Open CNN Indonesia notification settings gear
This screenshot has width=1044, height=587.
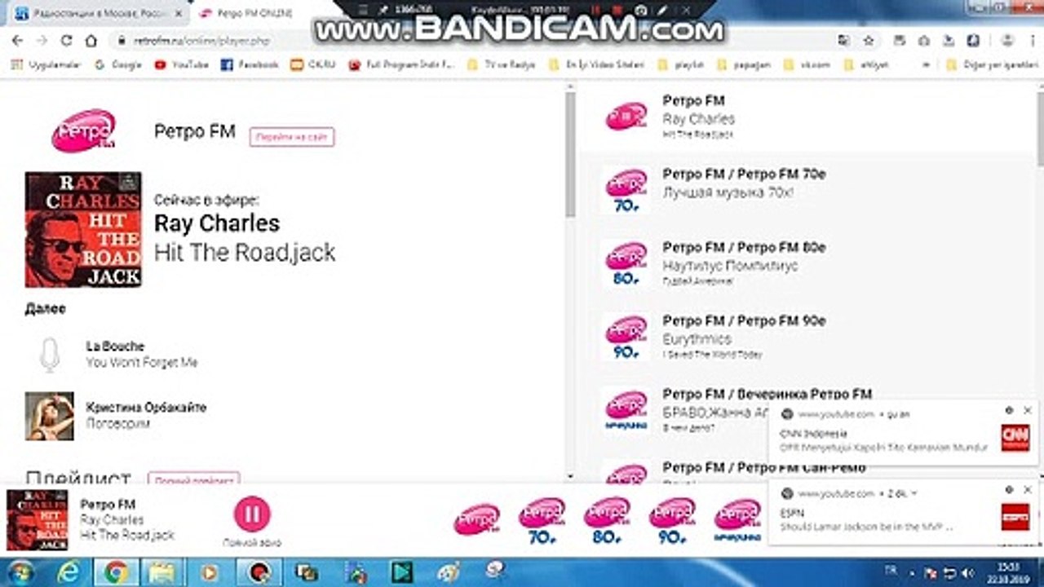tap(1009, 410)
